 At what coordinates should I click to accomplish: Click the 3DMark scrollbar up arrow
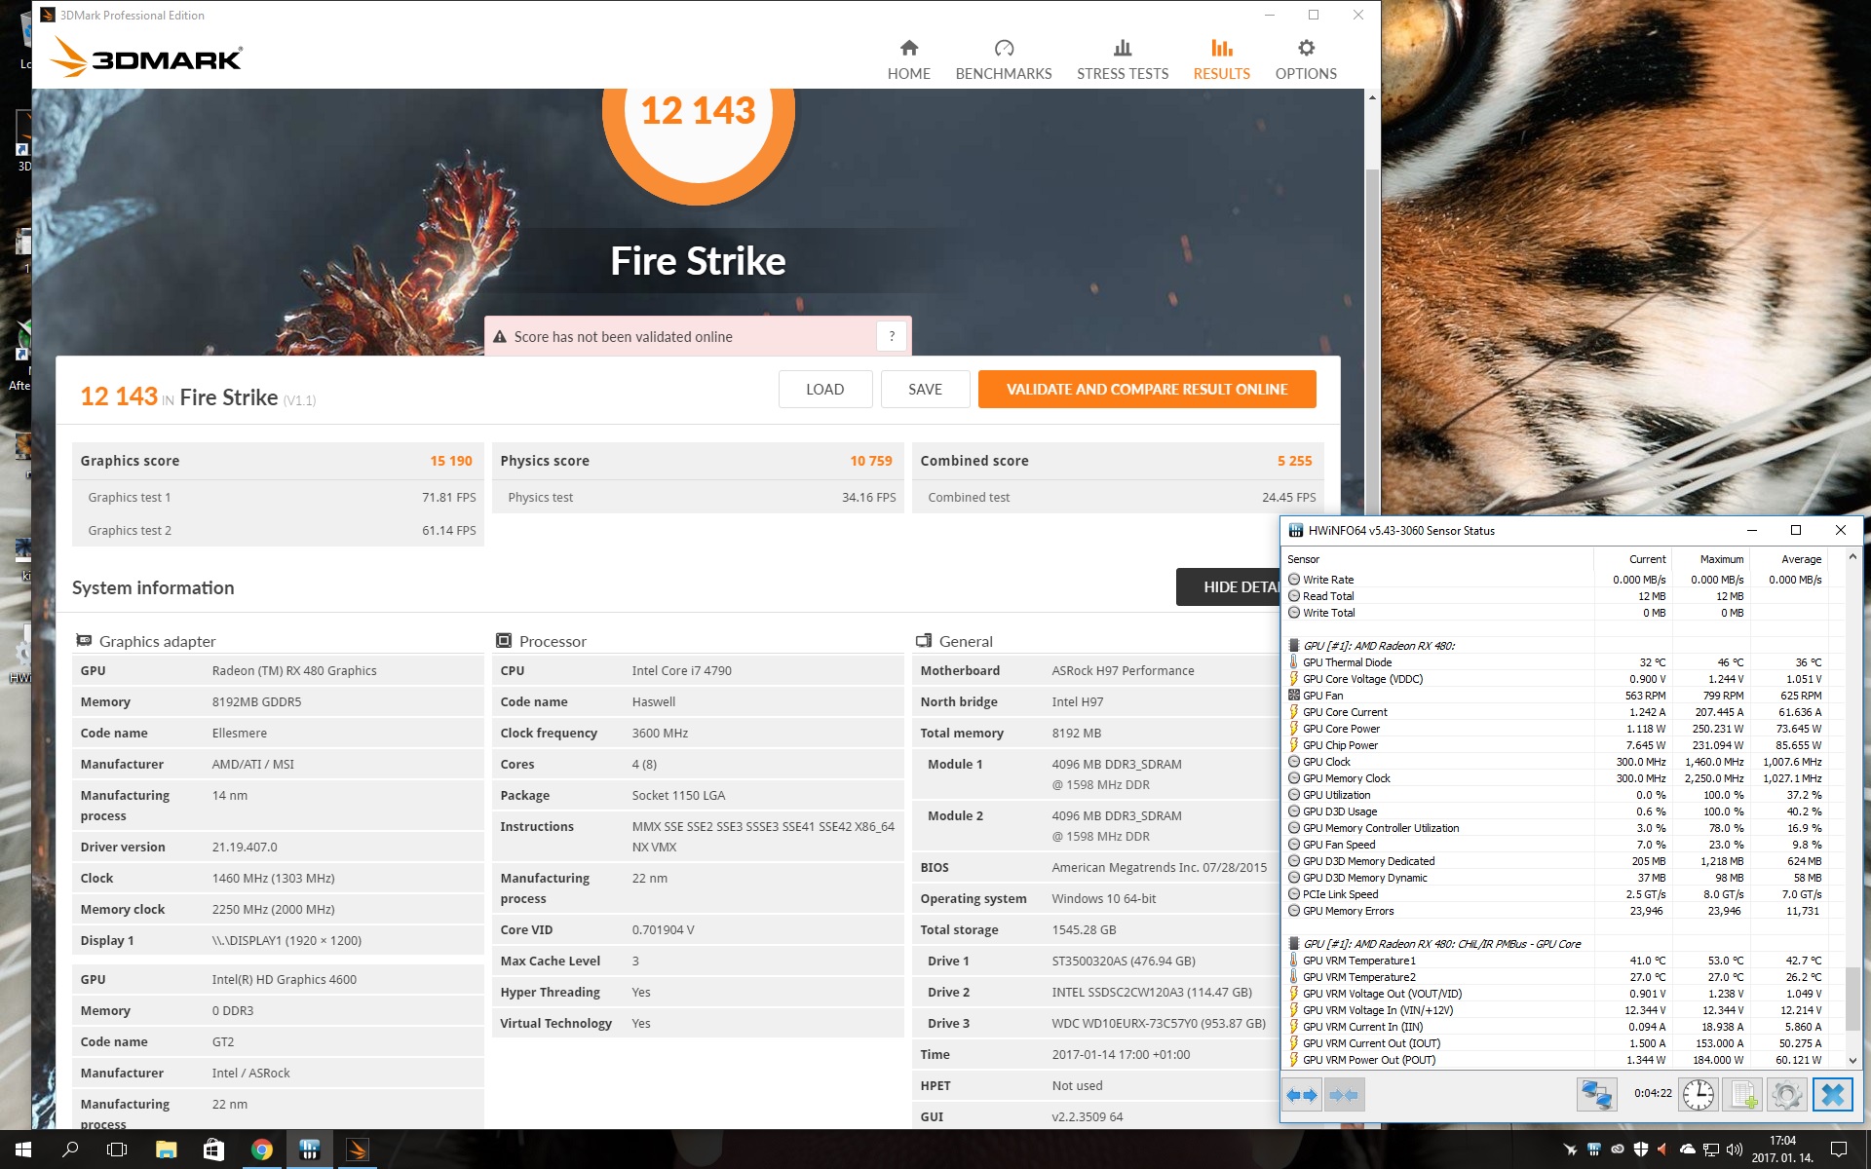pos(1372,97)
